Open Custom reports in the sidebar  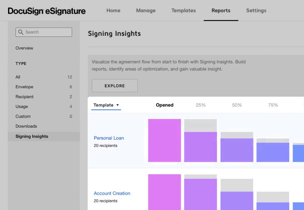(23, 116)
